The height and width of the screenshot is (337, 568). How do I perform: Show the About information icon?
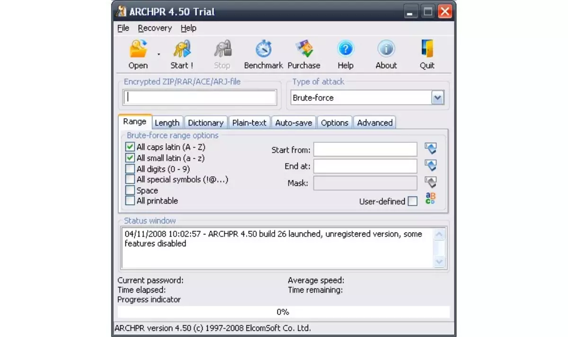point(386,50)
